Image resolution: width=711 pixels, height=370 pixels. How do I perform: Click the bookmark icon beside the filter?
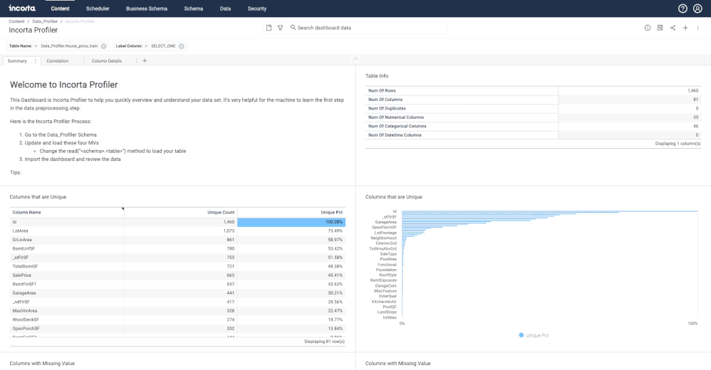[x=269, y=28]
